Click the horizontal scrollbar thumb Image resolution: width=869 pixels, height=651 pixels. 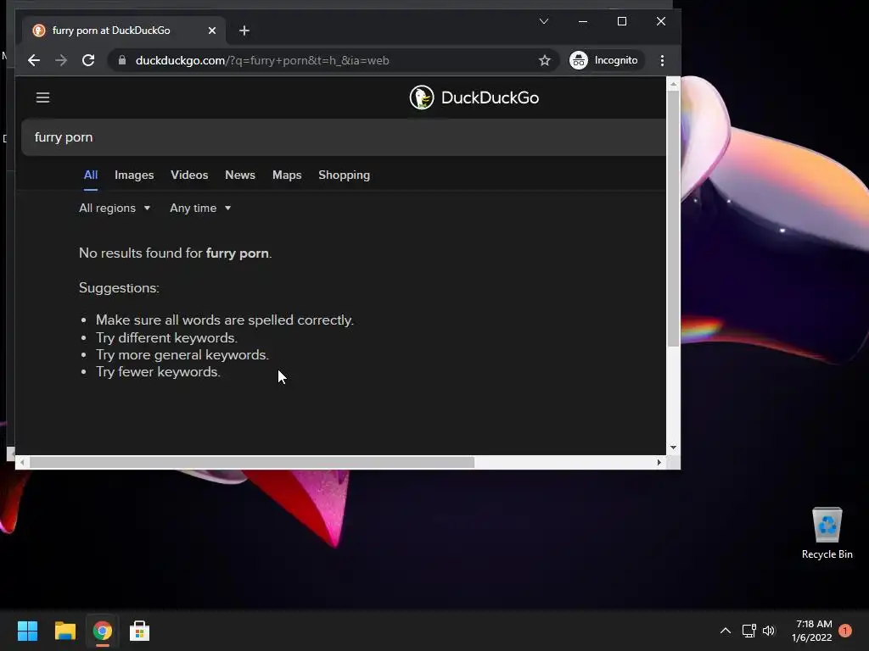[251, 462]
